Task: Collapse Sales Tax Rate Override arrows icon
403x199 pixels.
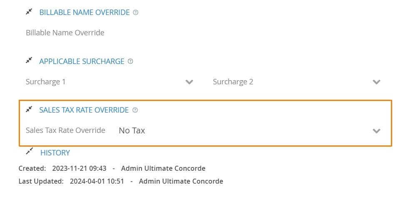Action: tap(29, 109)
